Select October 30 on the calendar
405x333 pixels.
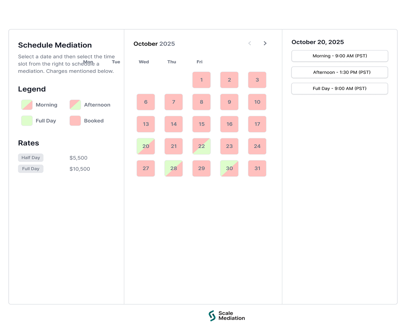[x=229, y=168]
